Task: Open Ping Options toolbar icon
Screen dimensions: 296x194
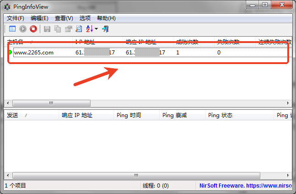Action: click(x=12, y=29)
